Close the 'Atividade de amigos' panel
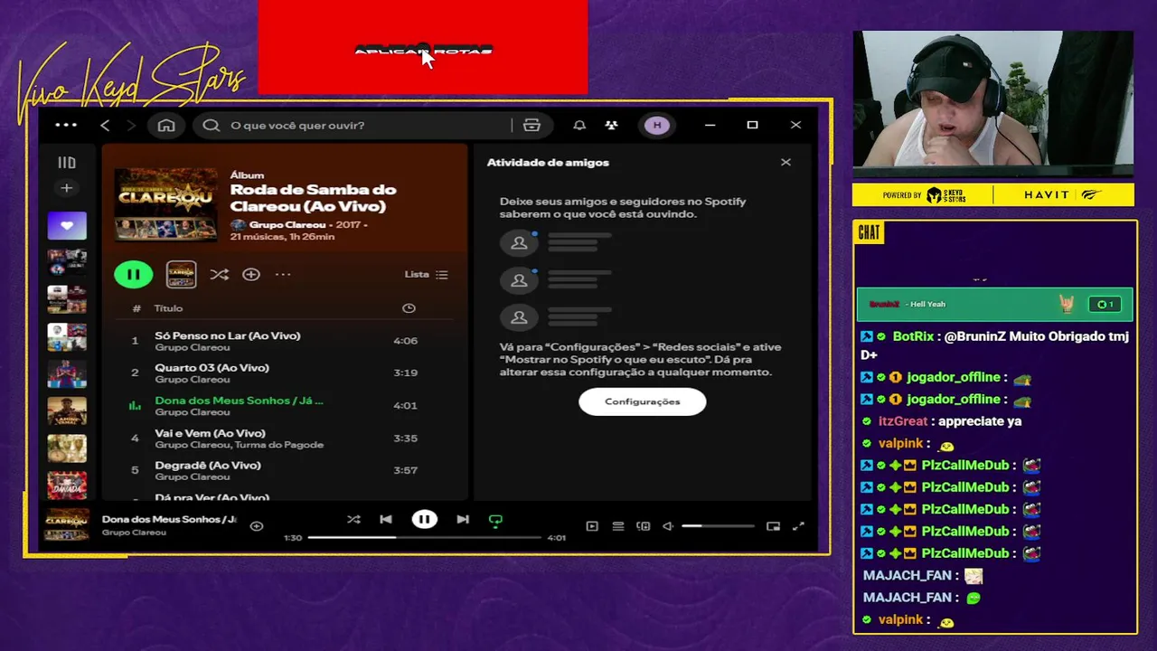This screenshot has height=651, width=1157. click(x=785, y=163)
